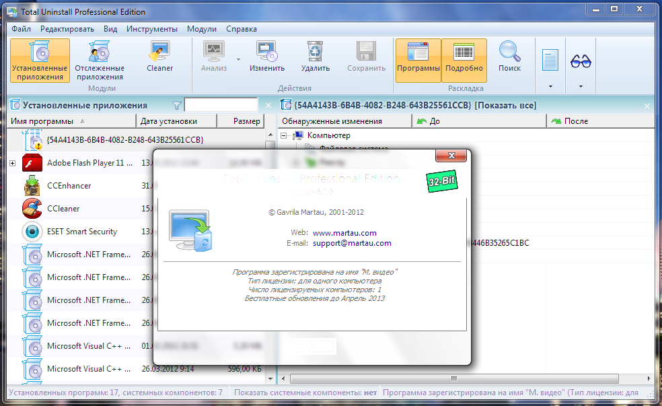Select the first Microsoft .NET Framework row

[x=80, y=255]
